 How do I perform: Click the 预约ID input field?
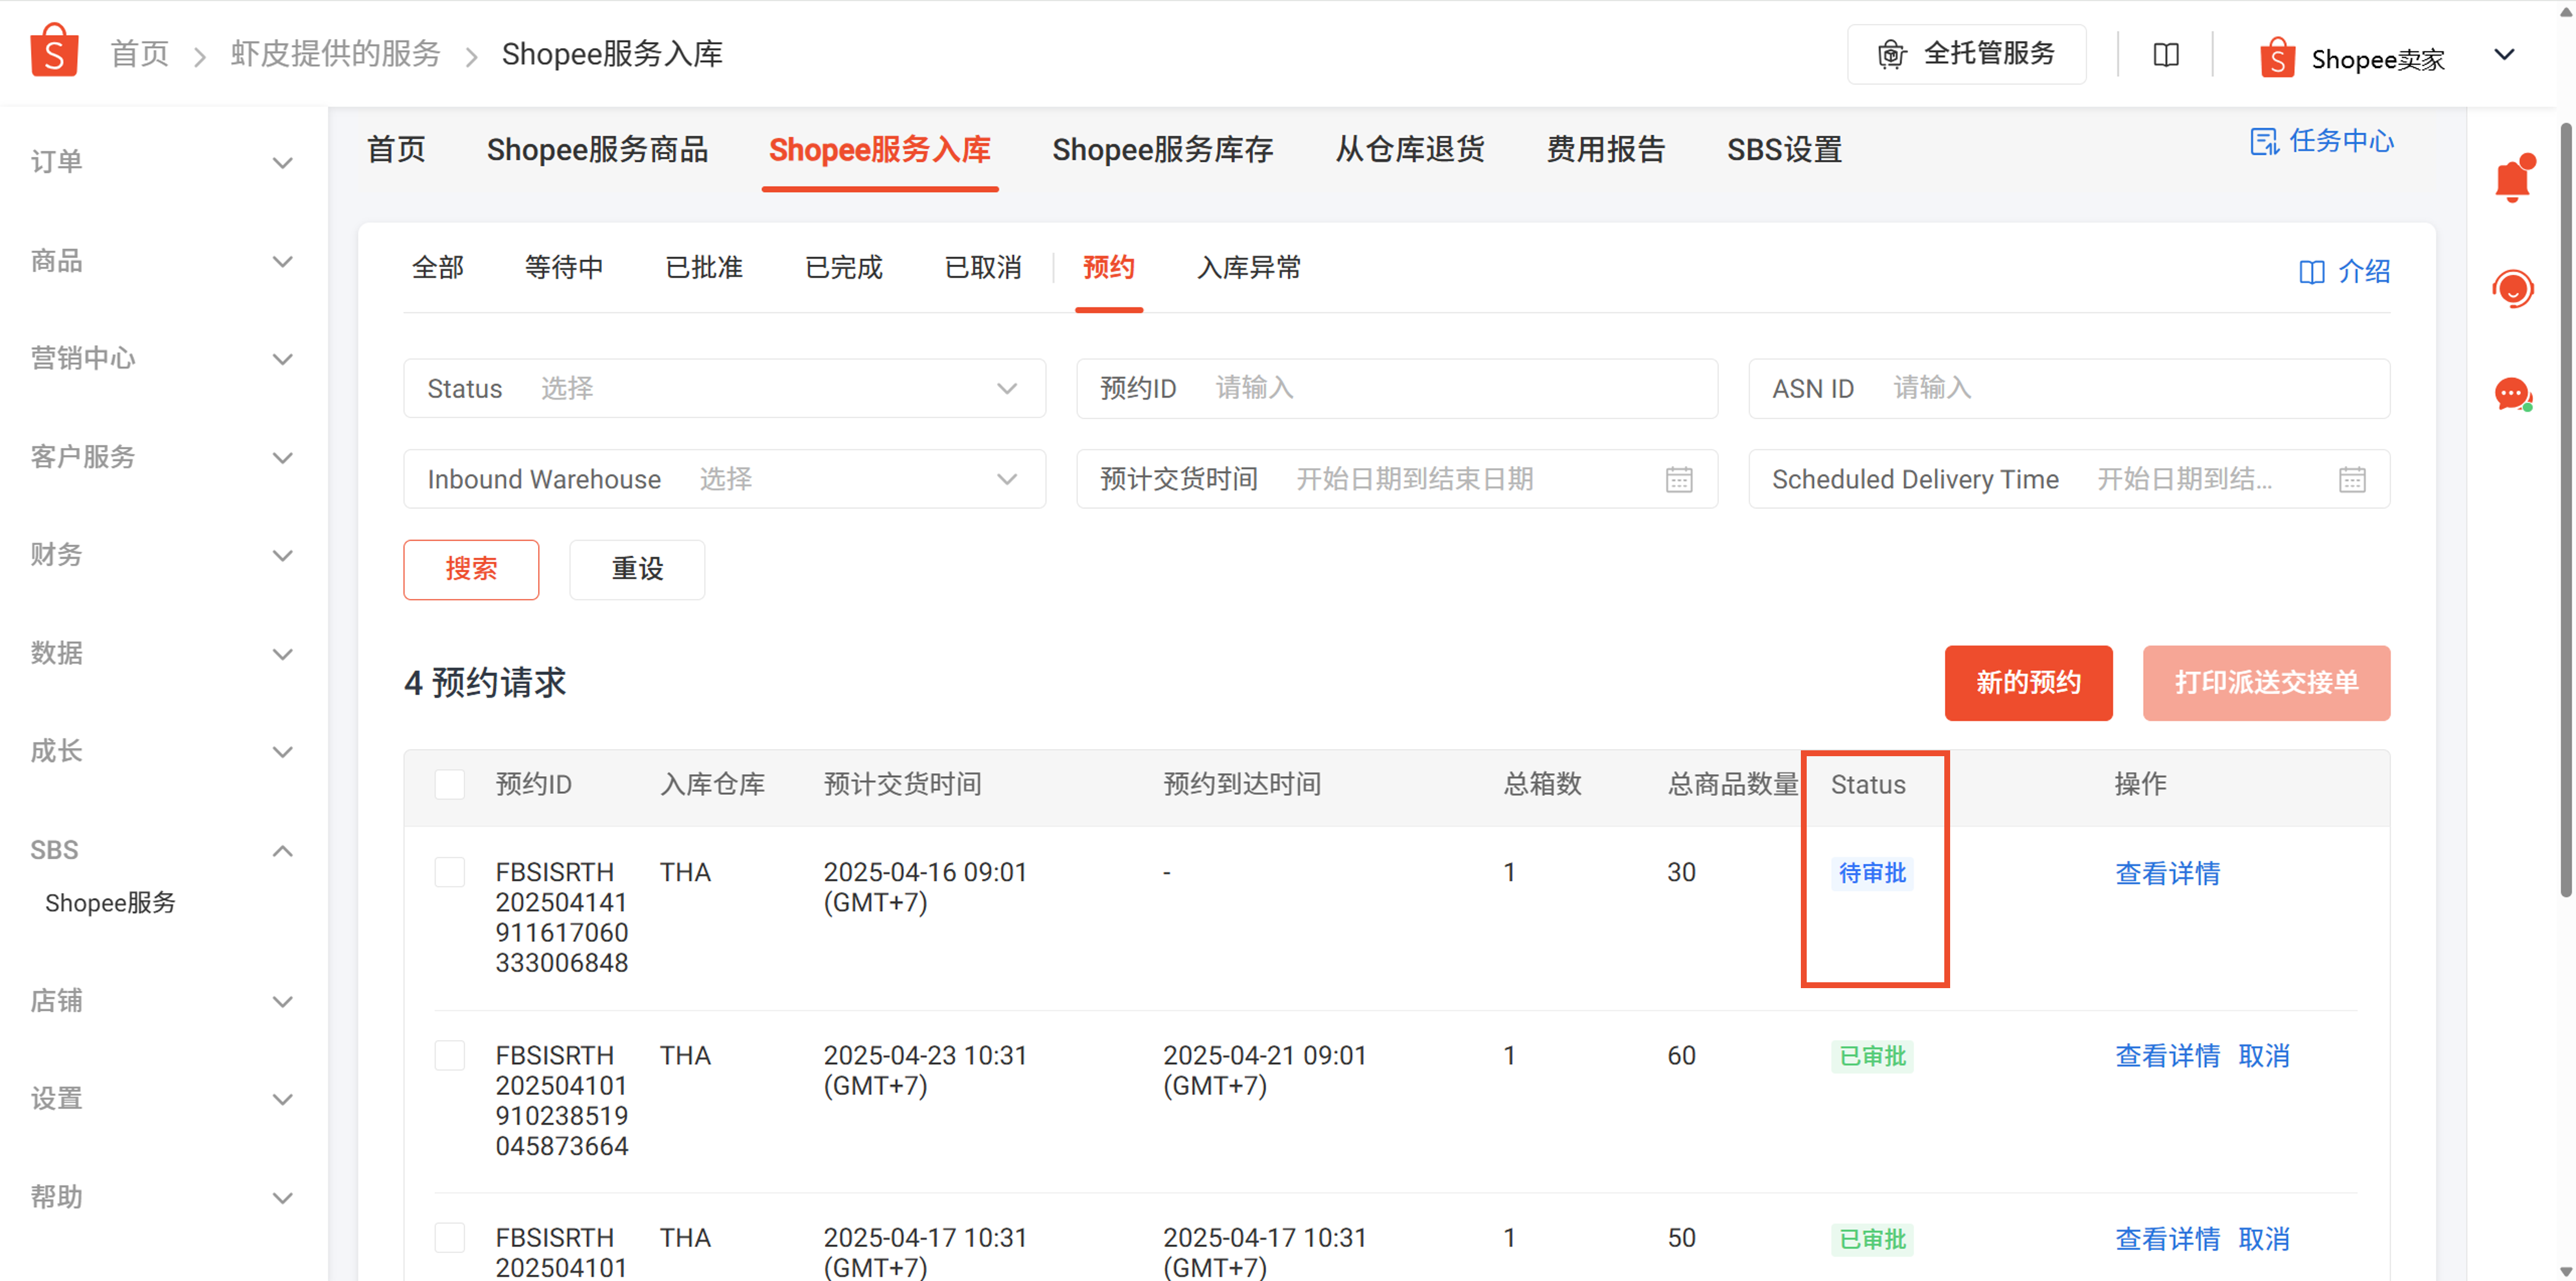point(1450,388)
